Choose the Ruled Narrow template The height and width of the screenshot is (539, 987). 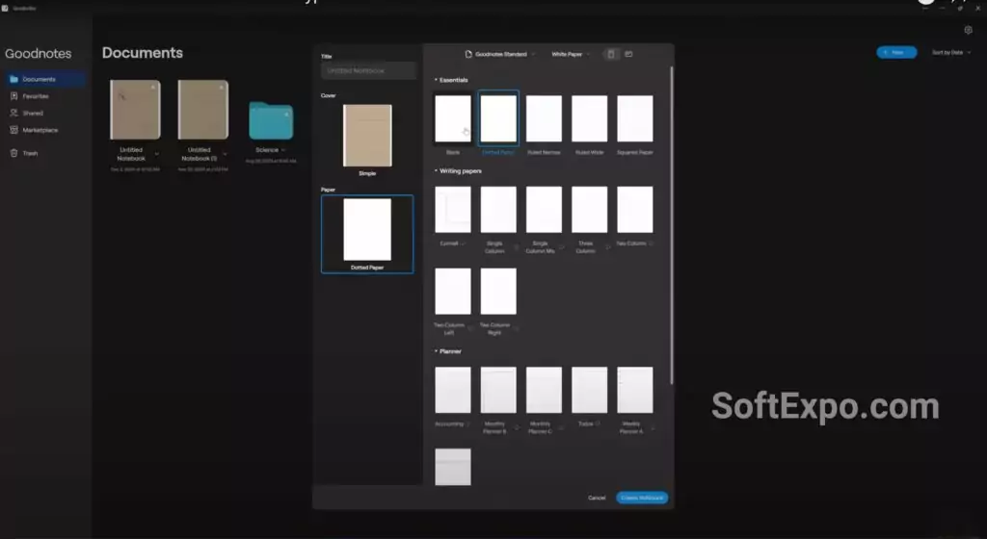click(x=544, y=118)
